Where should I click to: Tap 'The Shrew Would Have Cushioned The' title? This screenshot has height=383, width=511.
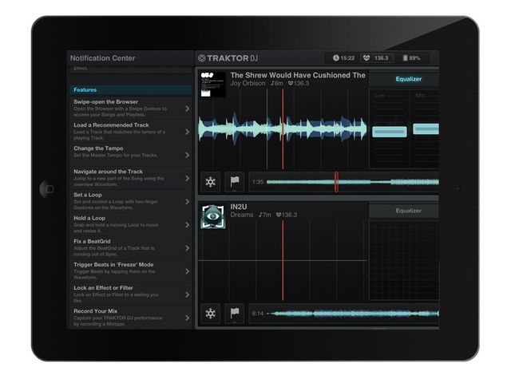(x=298, y=75)
